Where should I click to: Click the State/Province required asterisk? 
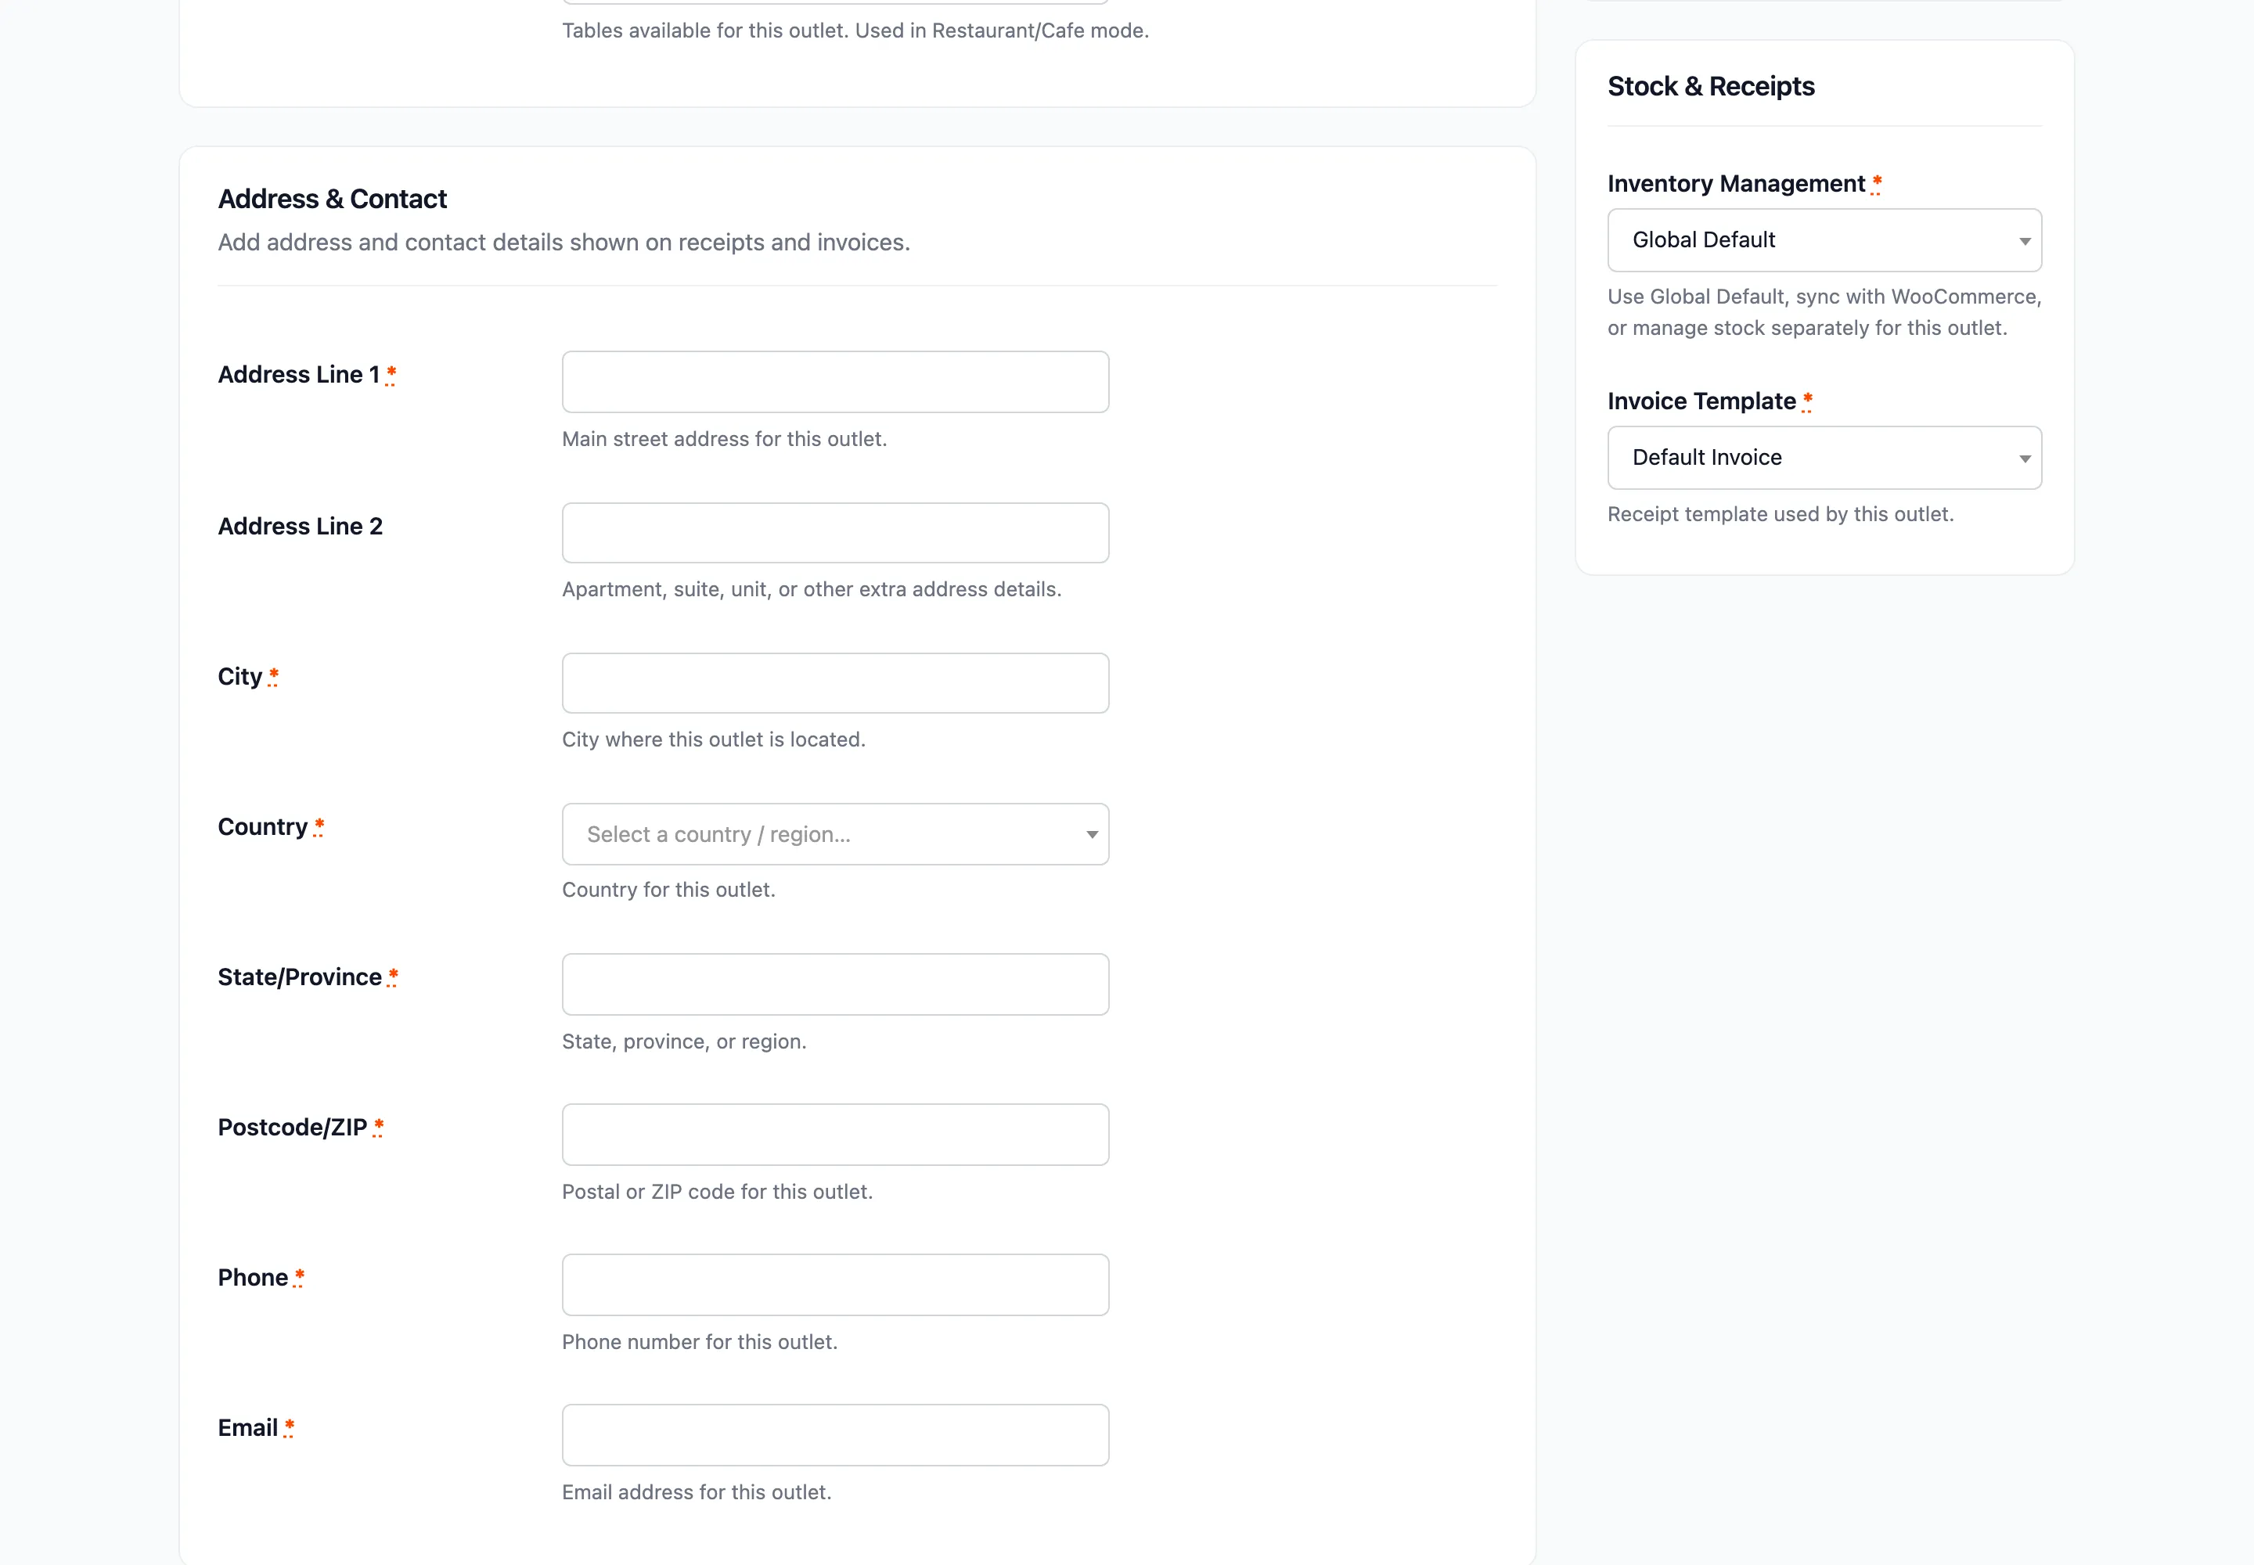(x=392, y=977)
